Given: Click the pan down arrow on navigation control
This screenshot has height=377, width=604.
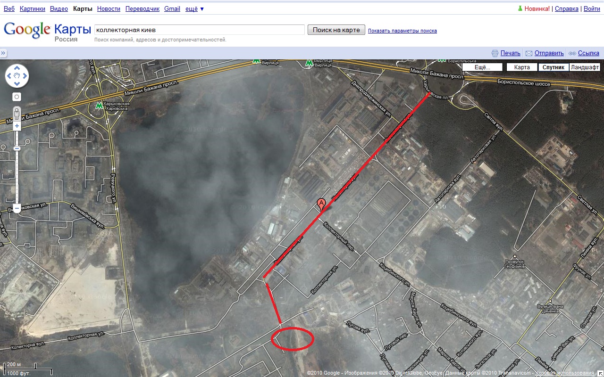Looking at the screenshot, I should tap(17, 84).
